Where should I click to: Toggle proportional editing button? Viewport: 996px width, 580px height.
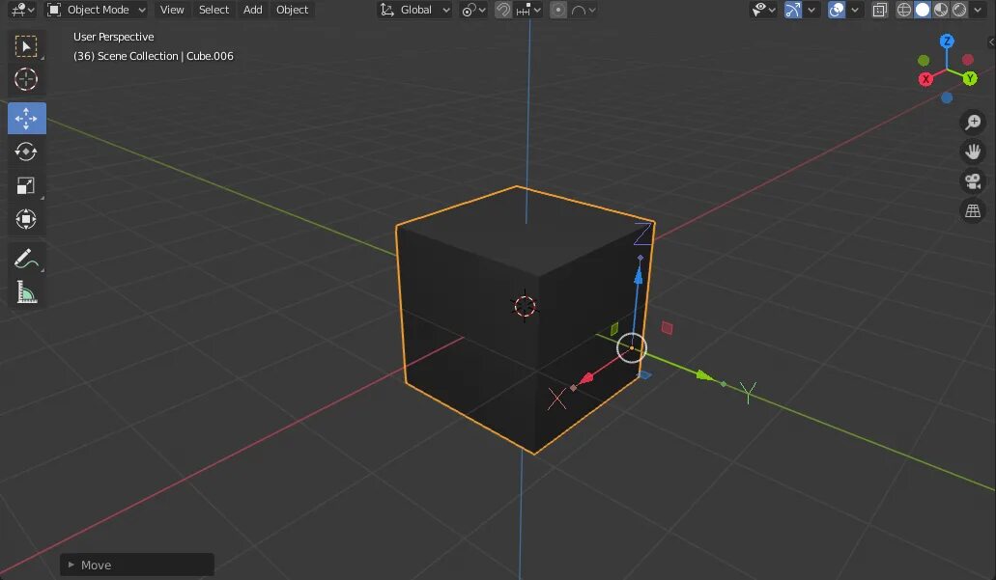[557, 10]
